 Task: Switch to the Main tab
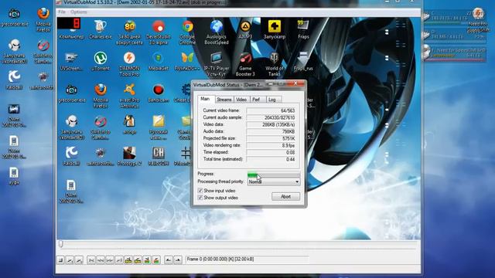tap(205, 99)
